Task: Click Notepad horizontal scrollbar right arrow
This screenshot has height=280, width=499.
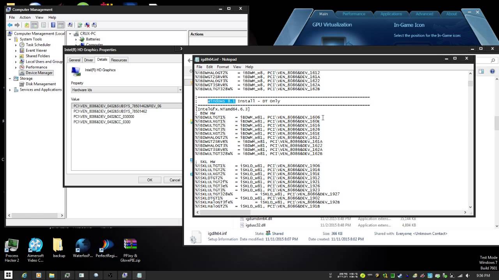Action: tap(465, 212)
